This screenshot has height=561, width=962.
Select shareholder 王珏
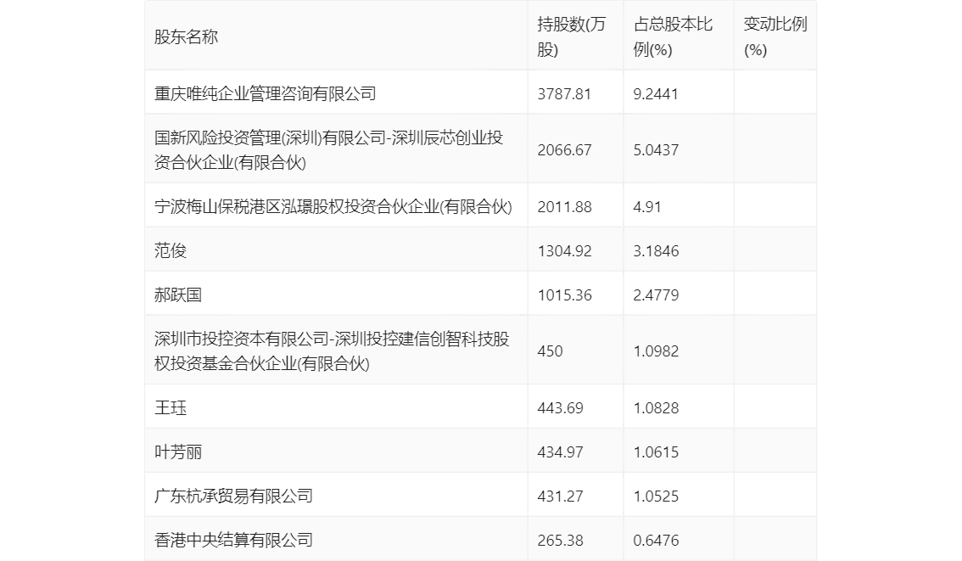click(170, 407)
